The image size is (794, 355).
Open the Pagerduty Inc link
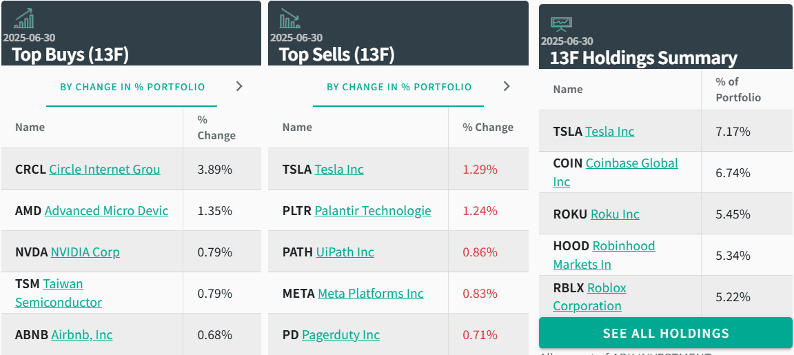340,335
